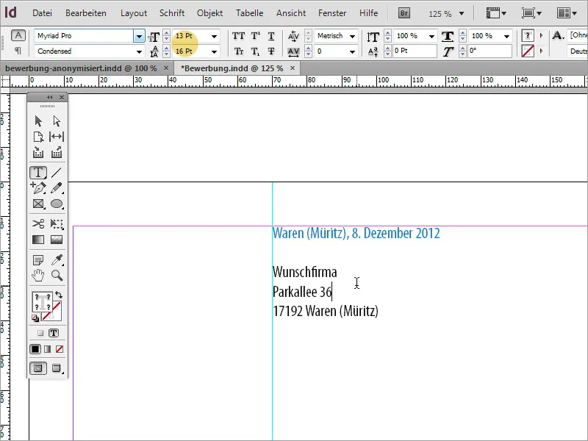Screen dimensions: 588x441
Task: Select the Eyedropper tool
Action: (x=57, y=260)
